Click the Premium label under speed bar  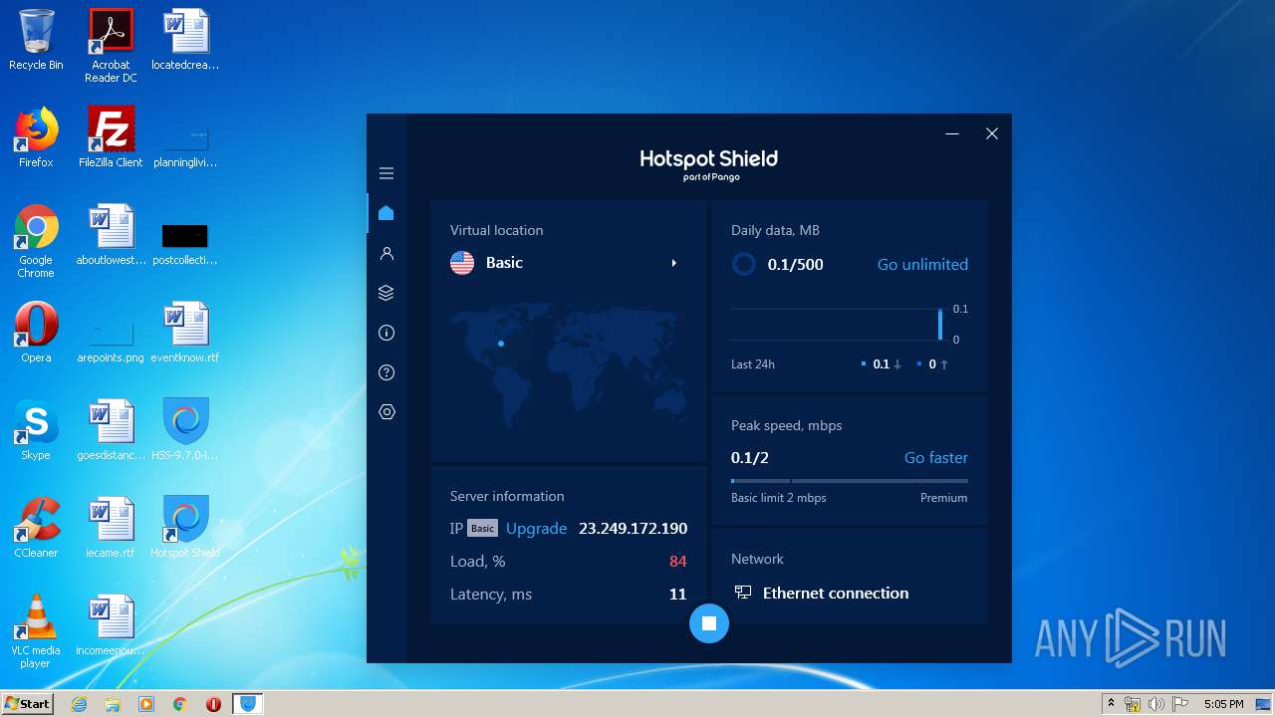pyautogui.click(x=943, y=498)
